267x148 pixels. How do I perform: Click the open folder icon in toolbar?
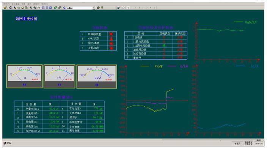(x=5, y=8)
